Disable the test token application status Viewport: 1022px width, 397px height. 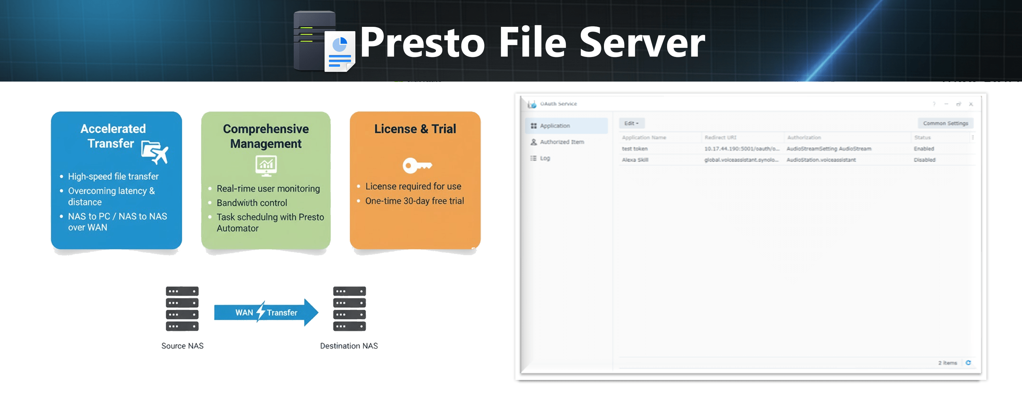pyautogui.click(x=924, y=149)
